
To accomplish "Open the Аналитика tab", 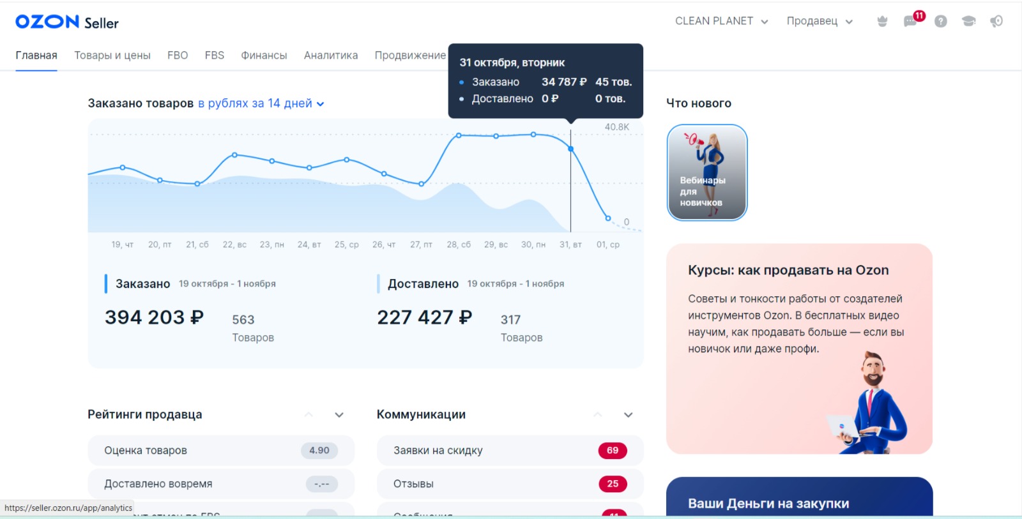I will 331,56.
